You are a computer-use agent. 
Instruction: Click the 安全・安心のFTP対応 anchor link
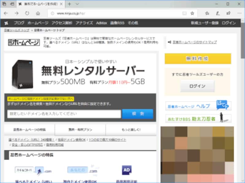click(27, 145)
